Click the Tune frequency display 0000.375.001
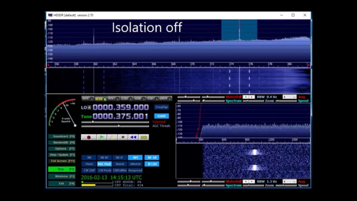Viewport: 357px width, 201px height. (x=121, y=116)
